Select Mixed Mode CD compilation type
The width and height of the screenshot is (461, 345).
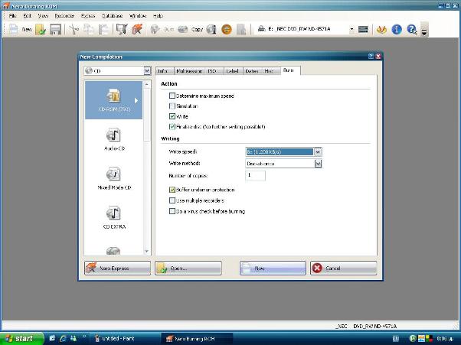point(114,178)
